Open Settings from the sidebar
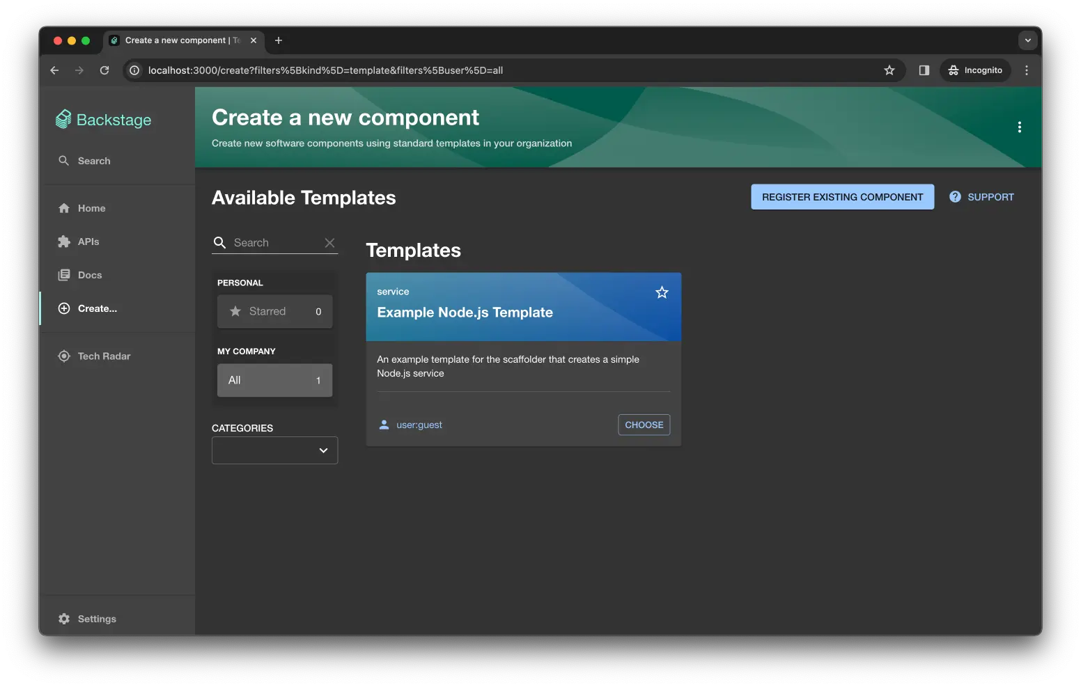 coord(96,619)
